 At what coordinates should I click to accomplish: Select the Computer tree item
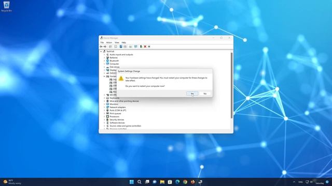[x=114, y=64]
